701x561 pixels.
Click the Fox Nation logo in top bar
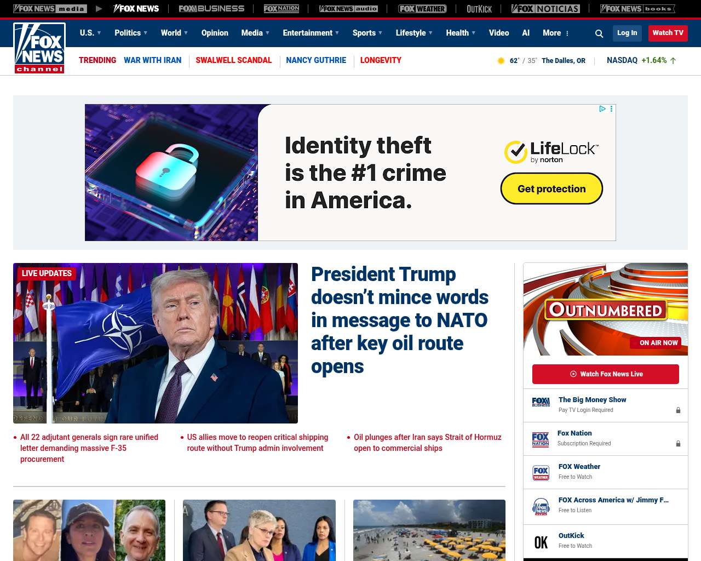tap(281, 9)
